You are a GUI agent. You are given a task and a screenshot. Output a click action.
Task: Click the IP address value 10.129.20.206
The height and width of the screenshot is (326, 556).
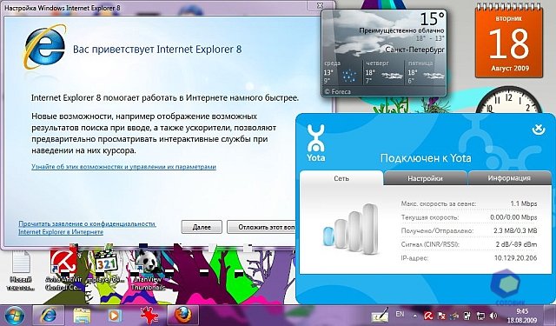(x=515, y=258)
